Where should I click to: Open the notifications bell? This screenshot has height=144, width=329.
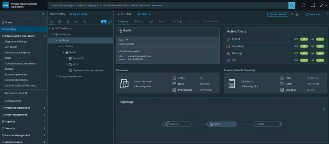313,5
